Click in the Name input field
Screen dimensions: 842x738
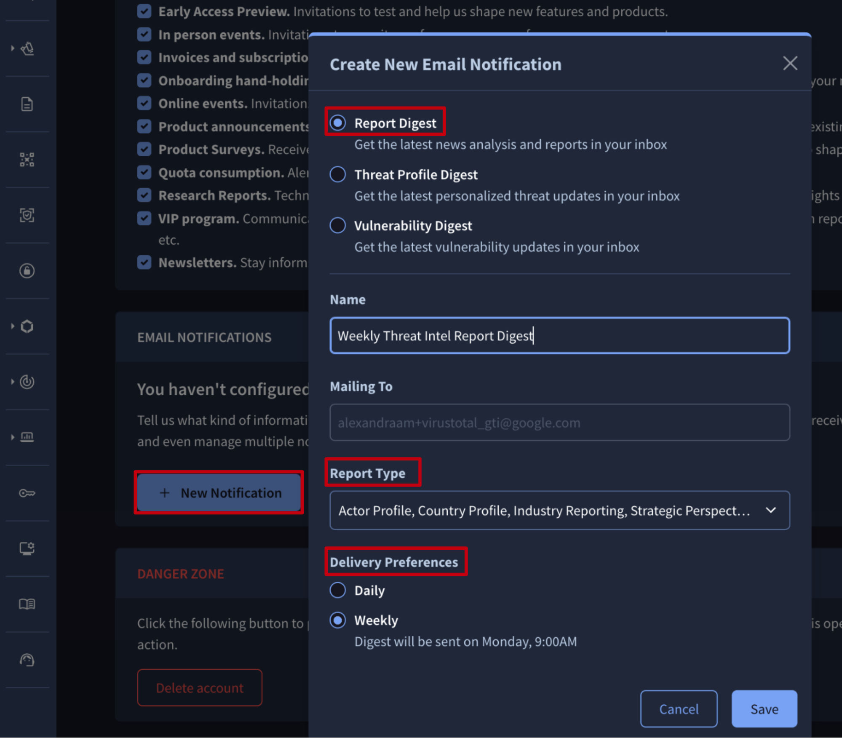pos(559,336)
